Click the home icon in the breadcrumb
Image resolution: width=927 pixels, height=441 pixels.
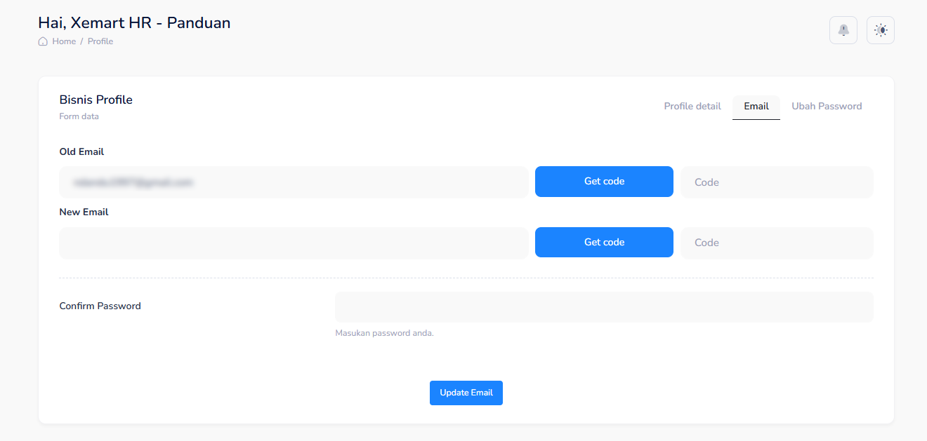(x=42, y=41)
